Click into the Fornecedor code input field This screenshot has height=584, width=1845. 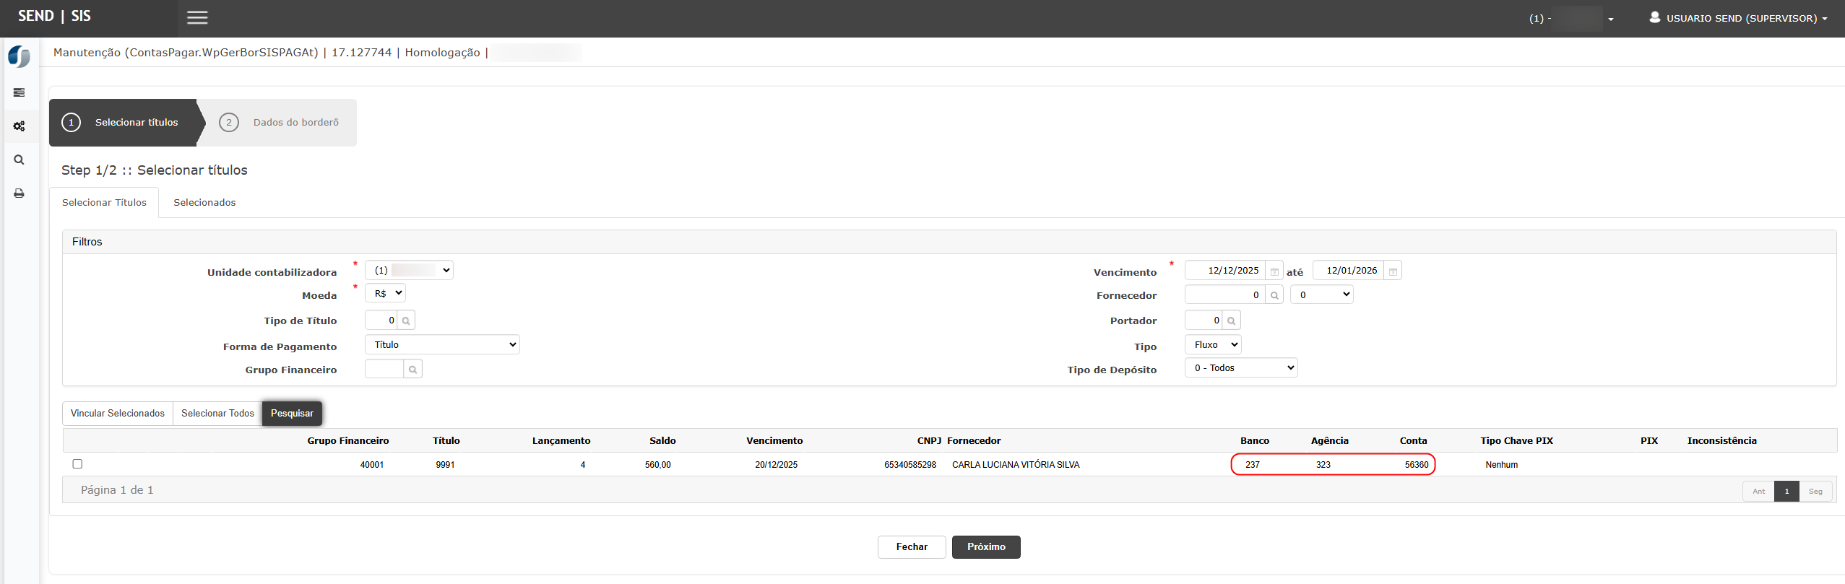pos(1224,295)
